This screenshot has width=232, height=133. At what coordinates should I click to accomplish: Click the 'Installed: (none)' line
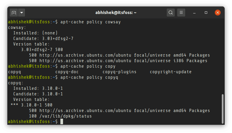(x=35, y=33)
